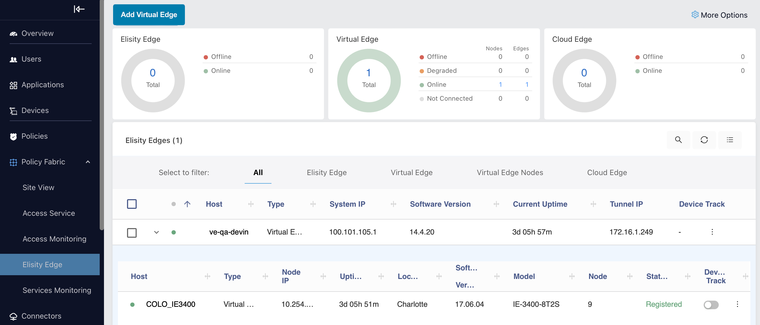Click the ve-qa-devin host name
The image size is (760, 325).
[x=229, y=232]
